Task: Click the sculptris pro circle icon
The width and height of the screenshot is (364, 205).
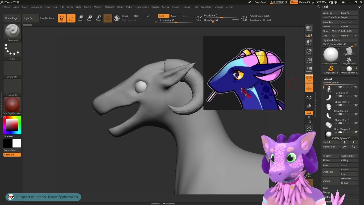Action: (117, 18)
